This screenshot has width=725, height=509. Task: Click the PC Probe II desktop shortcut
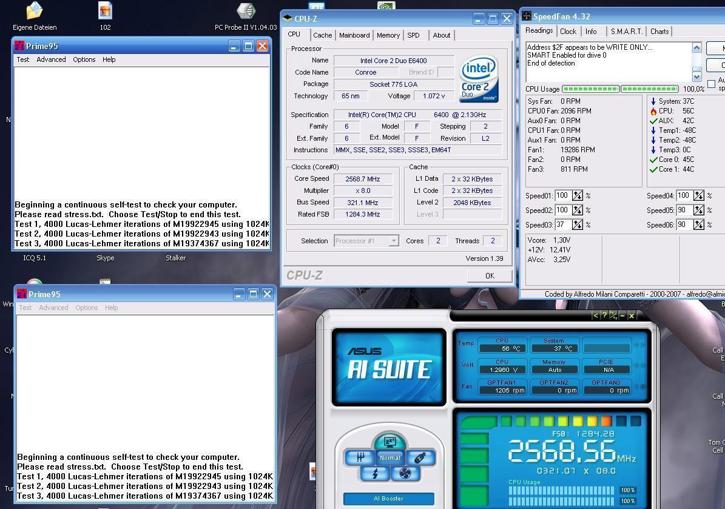pos(246,17)
